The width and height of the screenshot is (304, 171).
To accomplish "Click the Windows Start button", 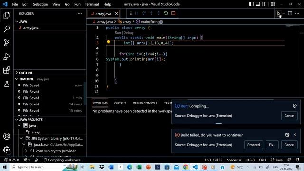I will tap(5, 167).
